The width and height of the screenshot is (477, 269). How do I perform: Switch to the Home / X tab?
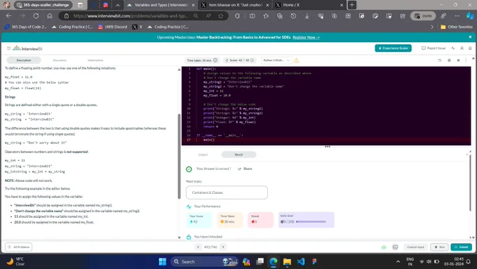309,5
